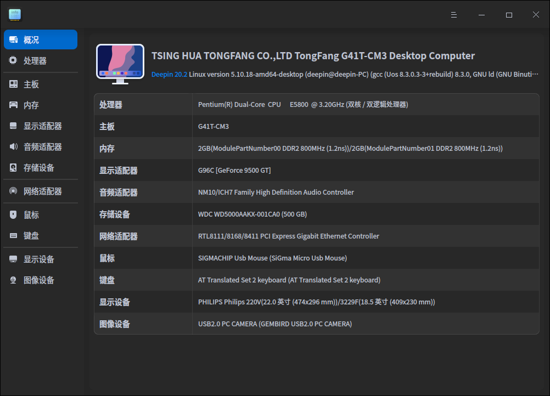Click the 键盘 row label in table
550x396 pixels.
tap(107, 280)
